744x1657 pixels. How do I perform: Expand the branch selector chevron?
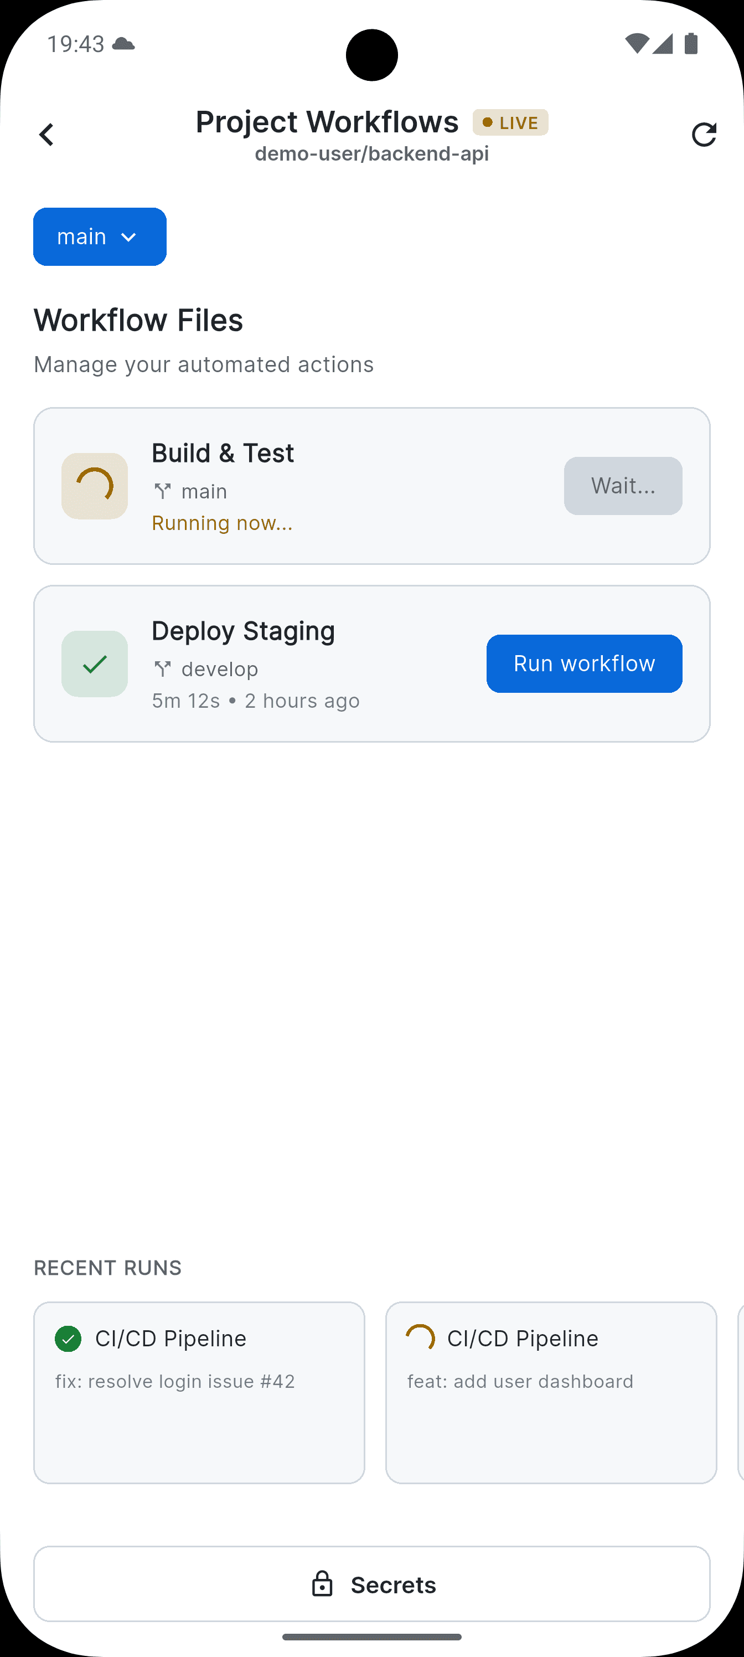129,238
